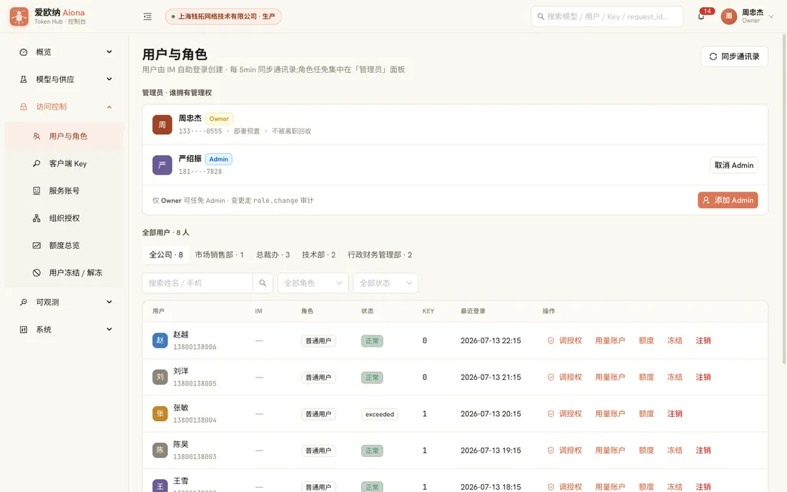Click the 普通用户 role tag for 刘洋
Viewport: 787px width, 492px height.
[x=318, y=378]
